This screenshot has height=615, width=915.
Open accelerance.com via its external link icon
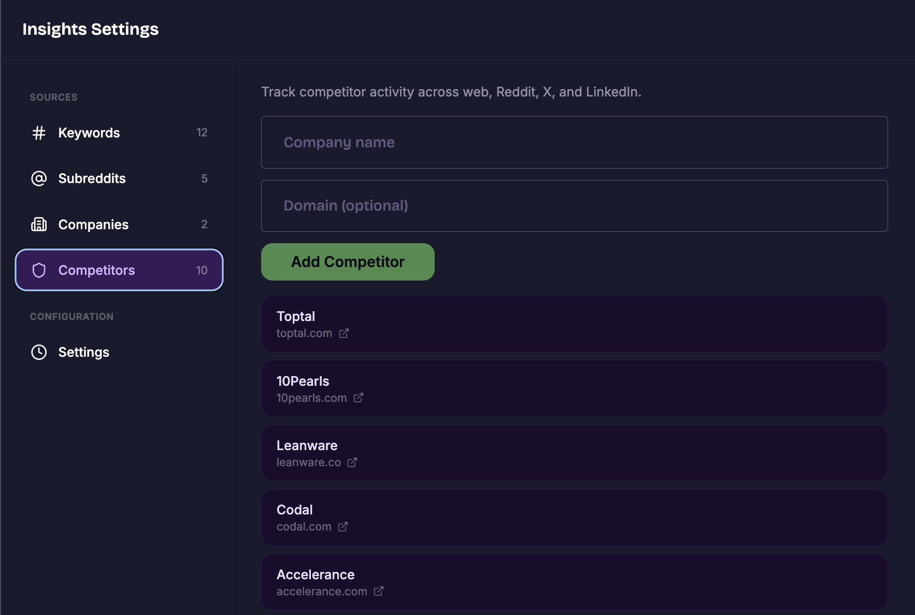[378, 592]
